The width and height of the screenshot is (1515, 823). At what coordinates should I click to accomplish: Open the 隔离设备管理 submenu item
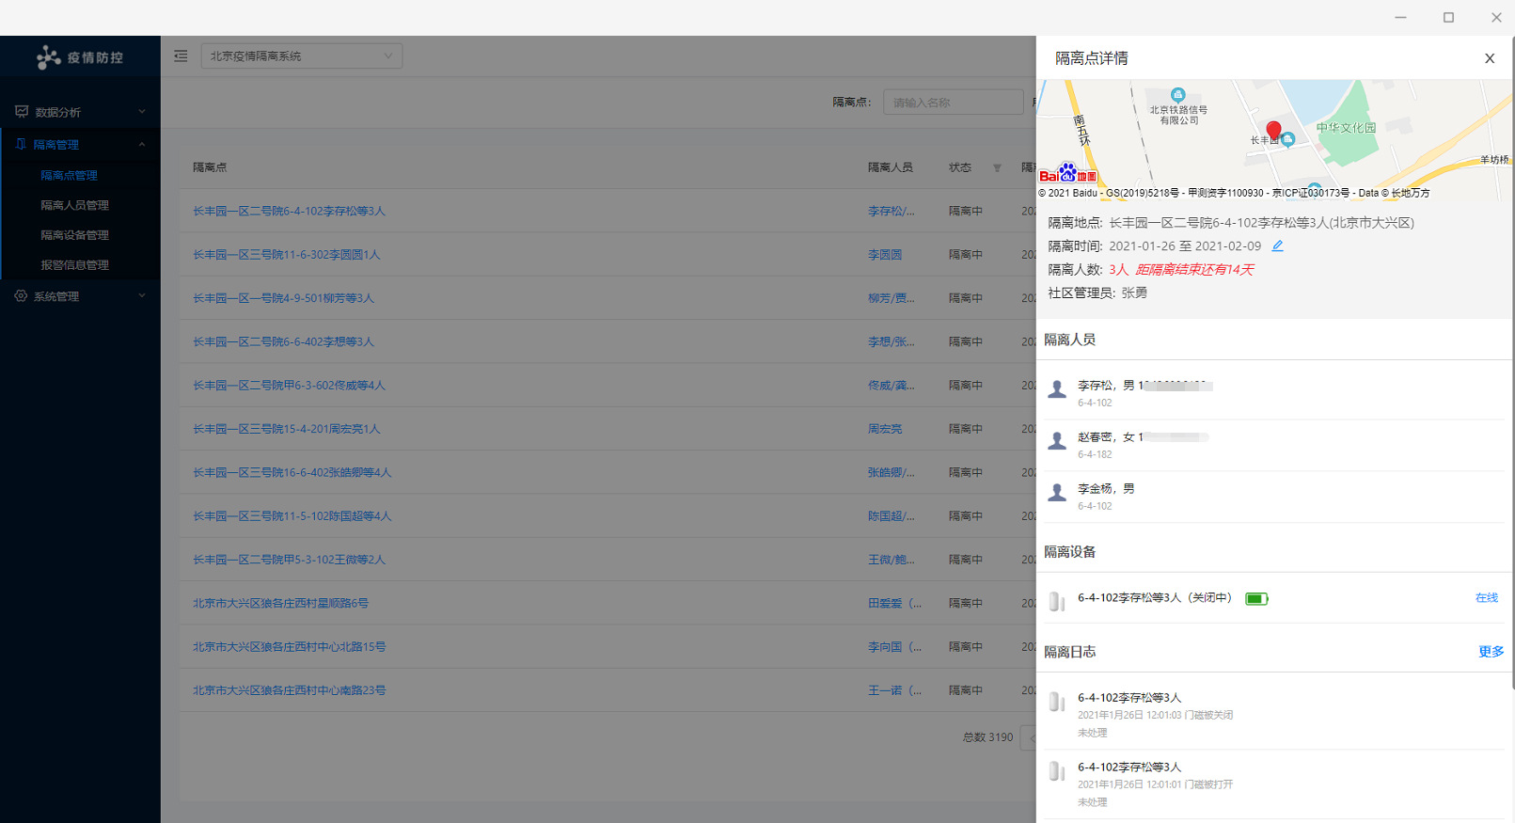[x=74, y=235]
